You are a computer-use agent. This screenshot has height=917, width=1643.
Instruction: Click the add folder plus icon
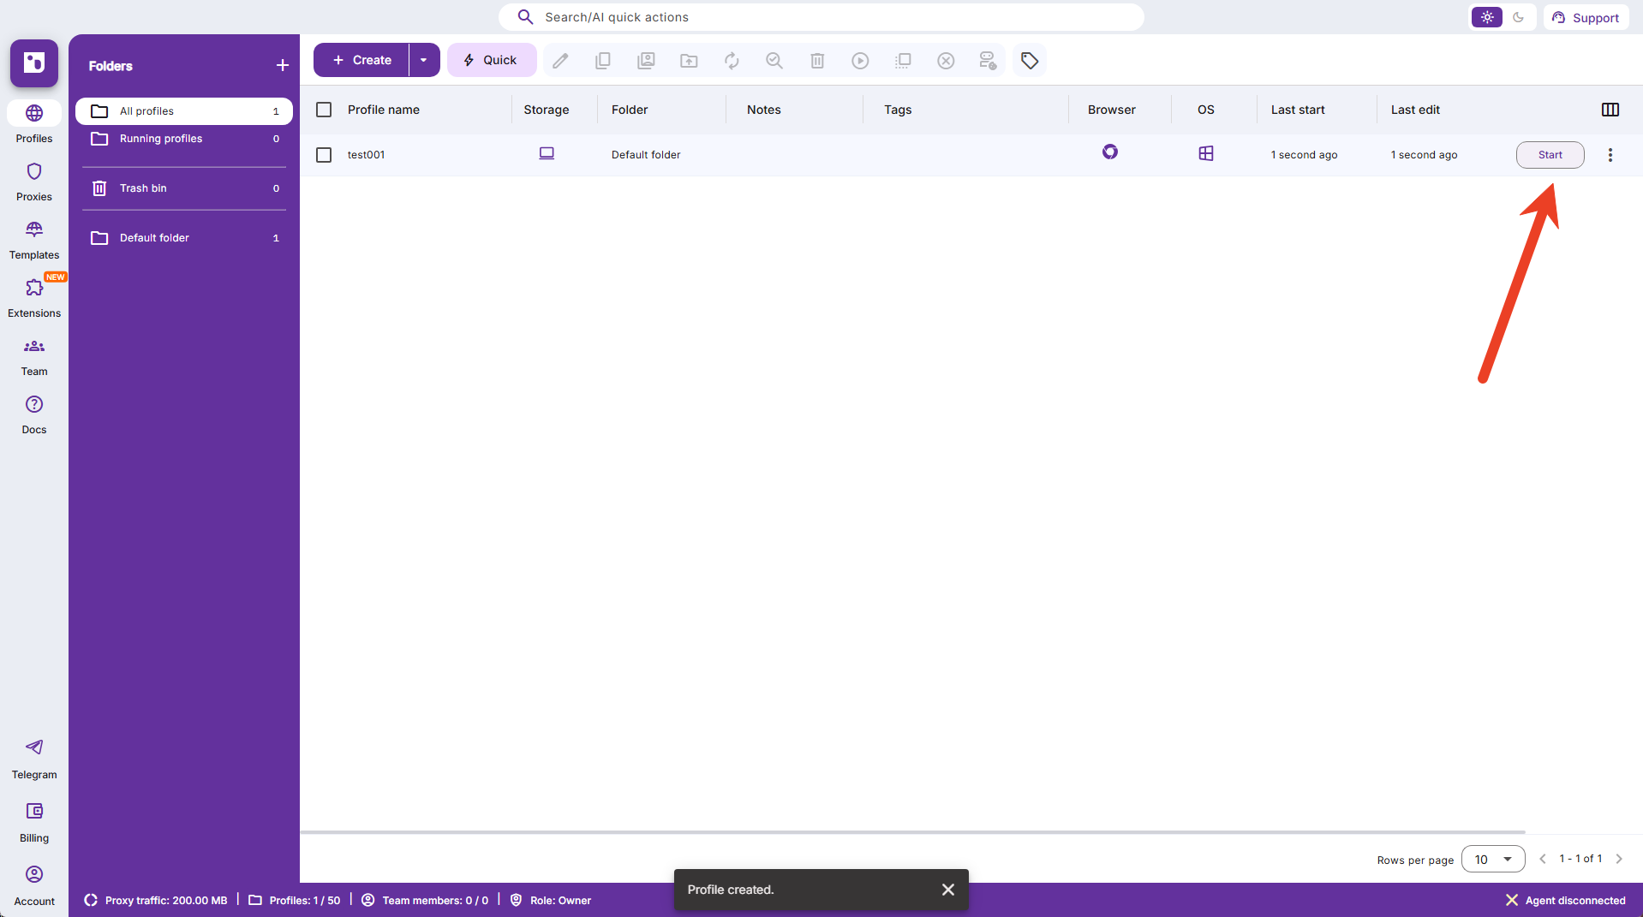coord(283,66)
